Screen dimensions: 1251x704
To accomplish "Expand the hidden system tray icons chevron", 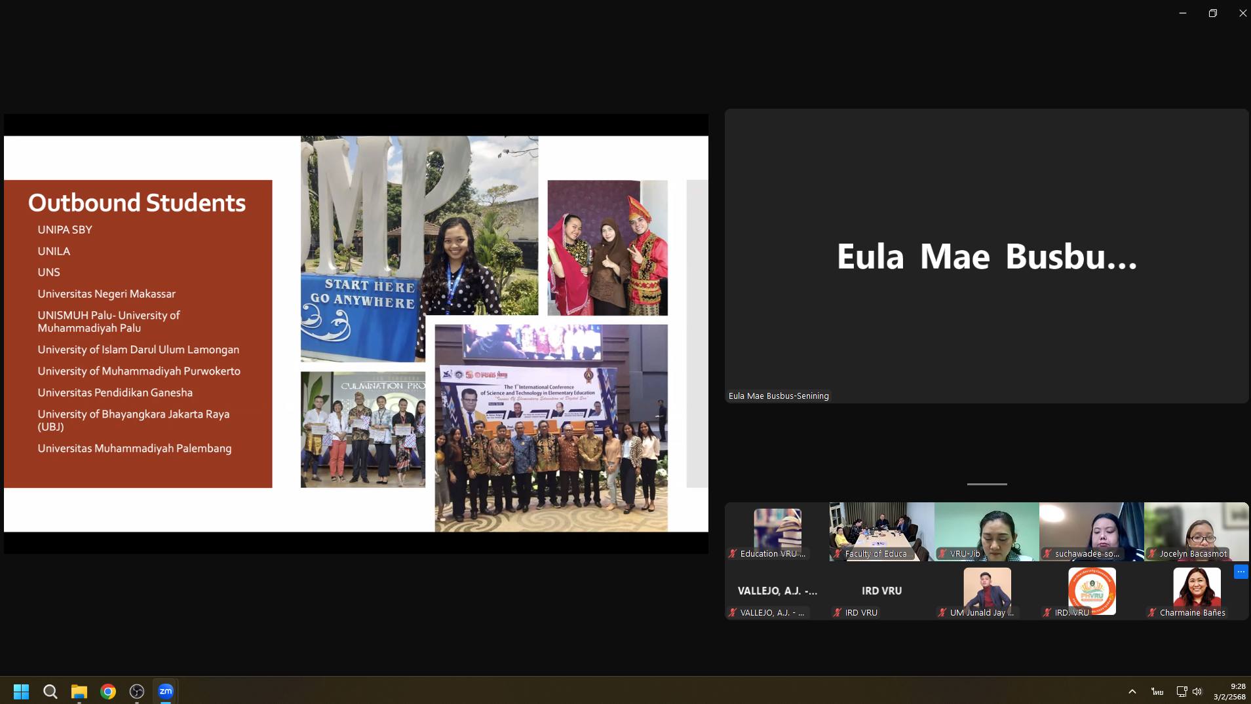I will [1132, 692].
